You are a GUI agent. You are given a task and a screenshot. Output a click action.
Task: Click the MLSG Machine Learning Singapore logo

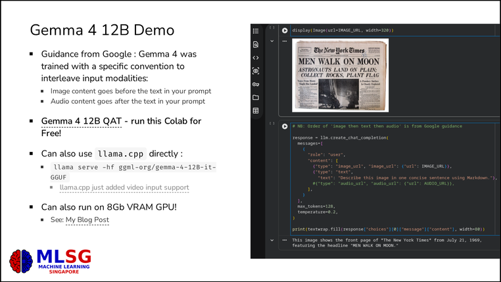(50, 261)
